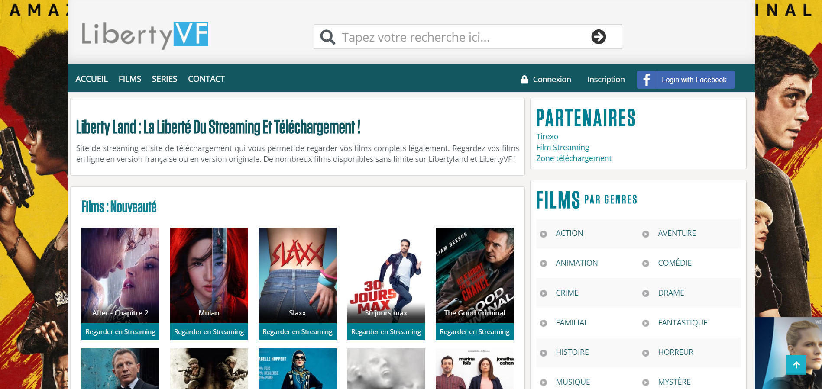Submit search with the arrow button
822x389 pixels.
tap(599, 37)
